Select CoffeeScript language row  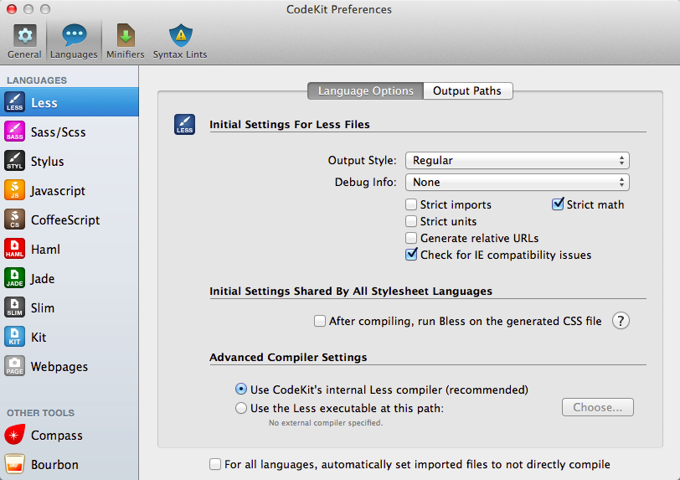coord(70,219)
